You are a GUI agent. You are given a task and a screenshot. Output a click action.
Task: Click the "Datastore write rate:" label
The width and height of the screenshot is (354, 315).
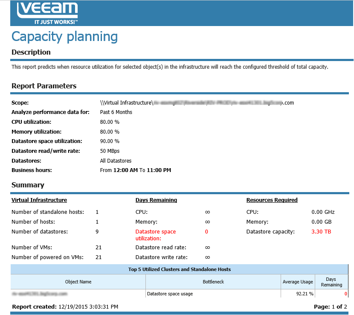161,257
